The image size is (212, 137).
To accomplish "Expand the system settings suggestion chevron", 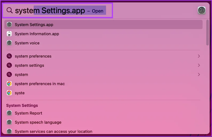I will tap(199, 65).
